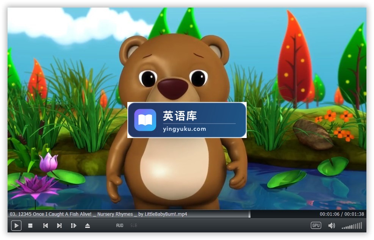Adjust the volume level bars
The height and width of the screenshot is (240, 374).
352,226
